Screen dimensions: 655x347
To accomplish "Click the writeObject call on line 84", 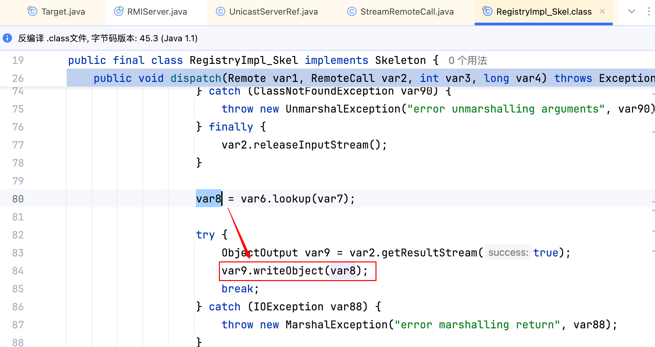I will click(288, 271).
